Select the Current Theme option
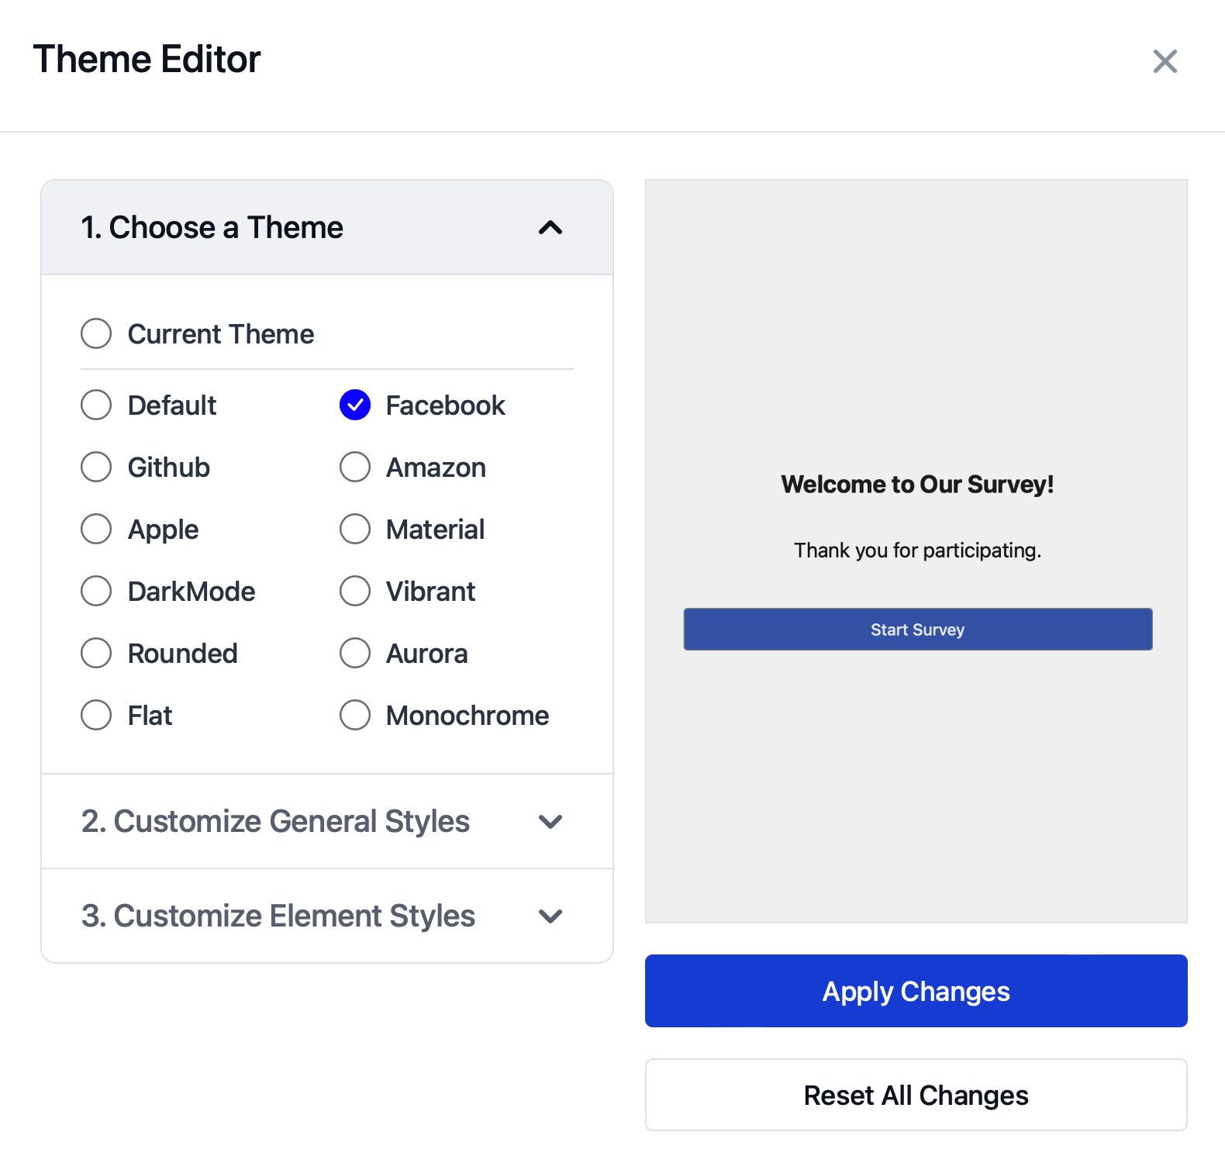 click(x=95, y=333)
